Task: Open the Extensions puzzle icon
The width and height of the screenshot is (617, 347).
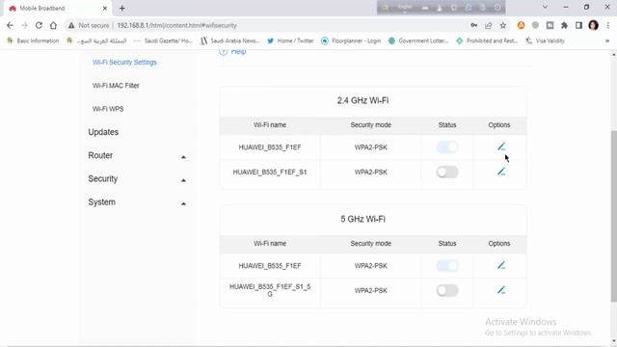Action: [564, 25]
